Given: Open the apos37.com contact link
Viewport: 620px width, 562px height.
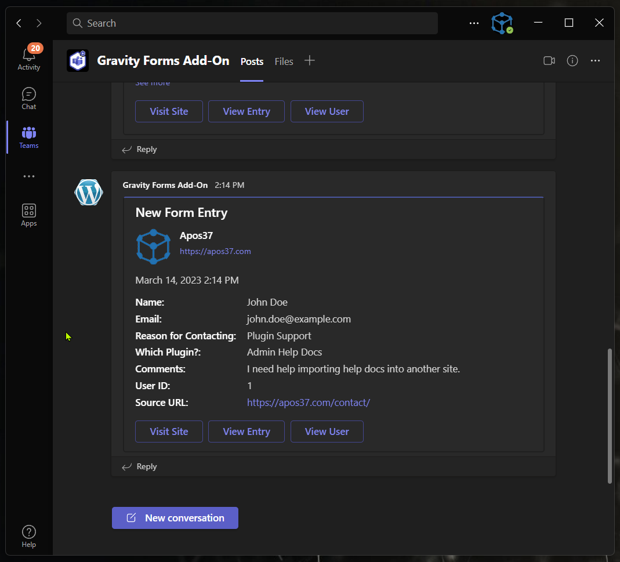Looking at the screenshot, I should (x=309, y=402).
